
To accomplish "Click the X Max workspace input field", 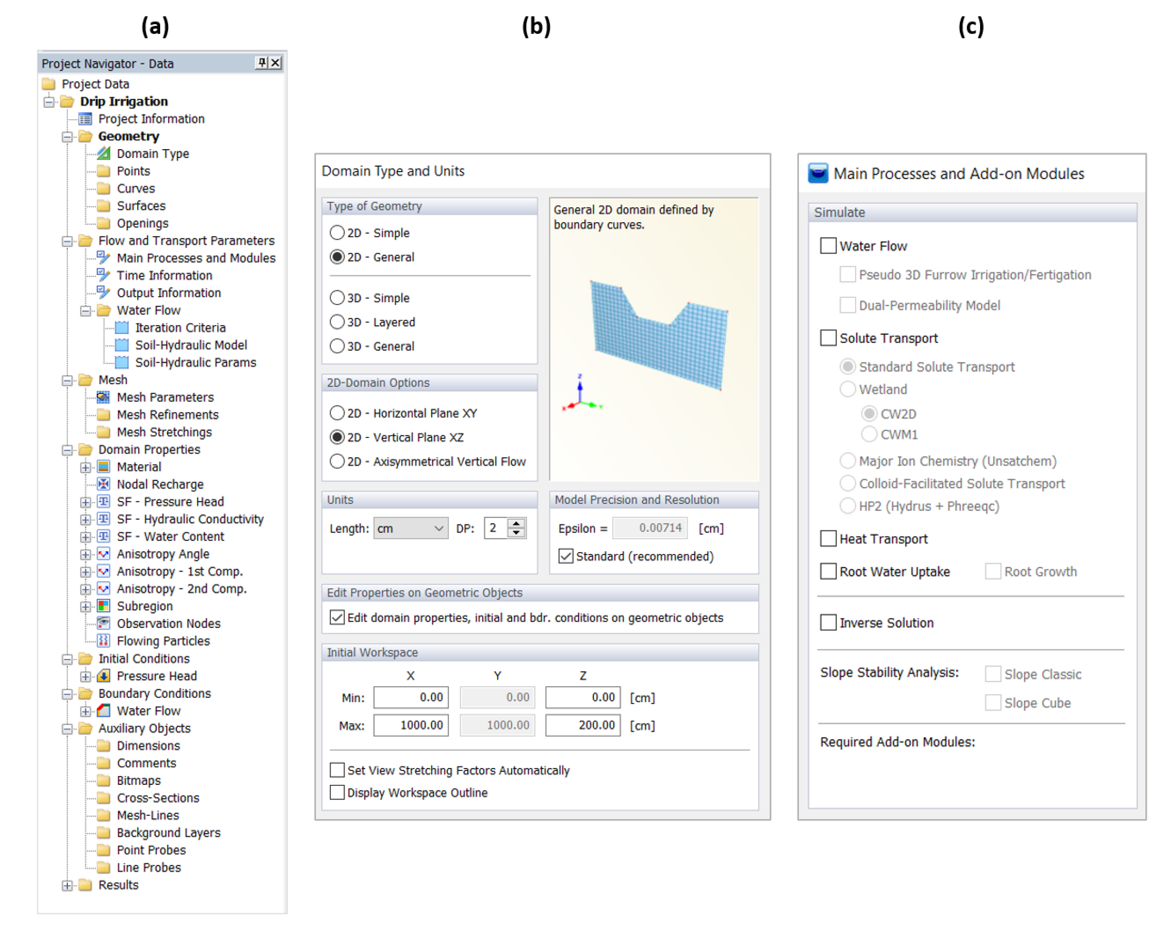I will coord(411,726).
